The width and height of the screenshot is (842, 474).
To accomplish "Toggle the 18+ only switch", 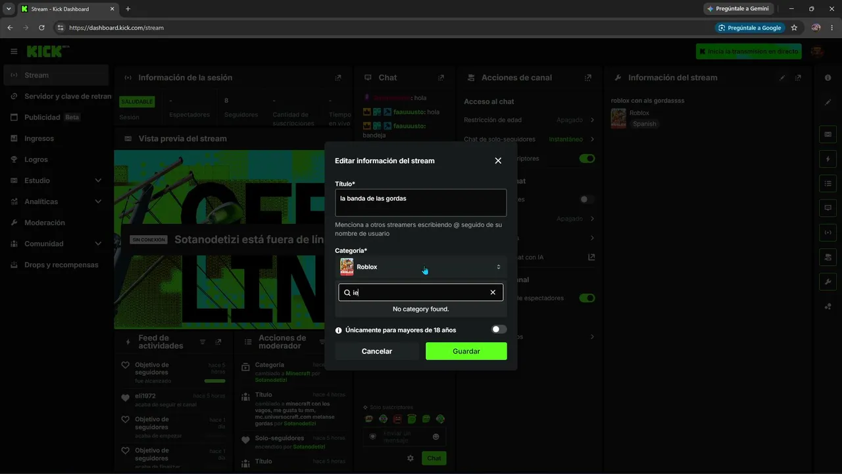I will [499, 329].
